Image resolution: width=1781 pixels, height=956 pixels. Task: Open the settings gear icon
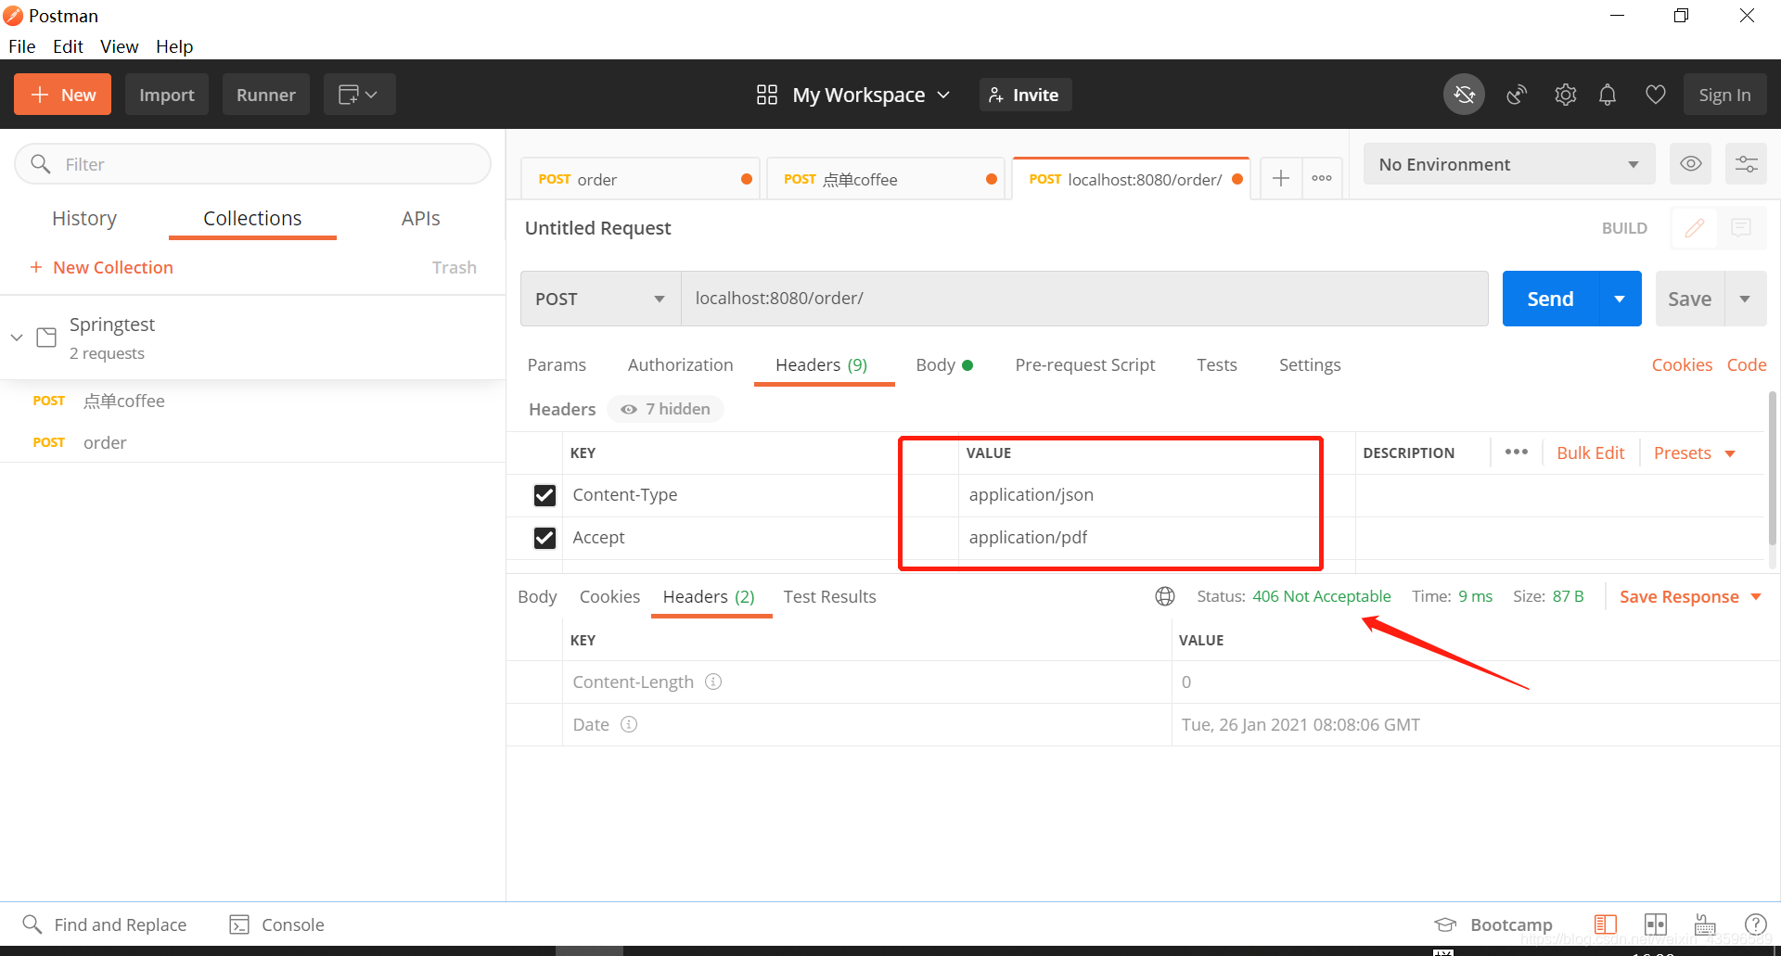1566,95
